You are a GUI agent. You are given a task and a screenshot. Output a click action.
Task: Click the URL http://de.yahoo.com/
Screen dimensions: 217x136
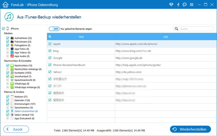[x=128, y=72]
